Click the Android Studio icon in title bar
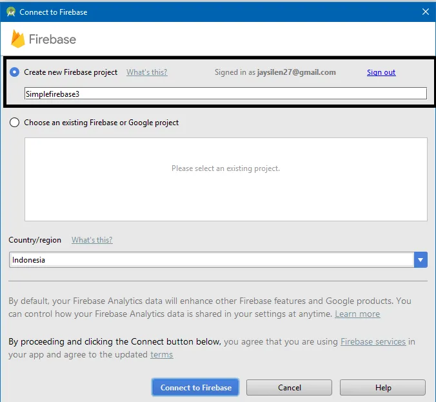 (11, 12)
